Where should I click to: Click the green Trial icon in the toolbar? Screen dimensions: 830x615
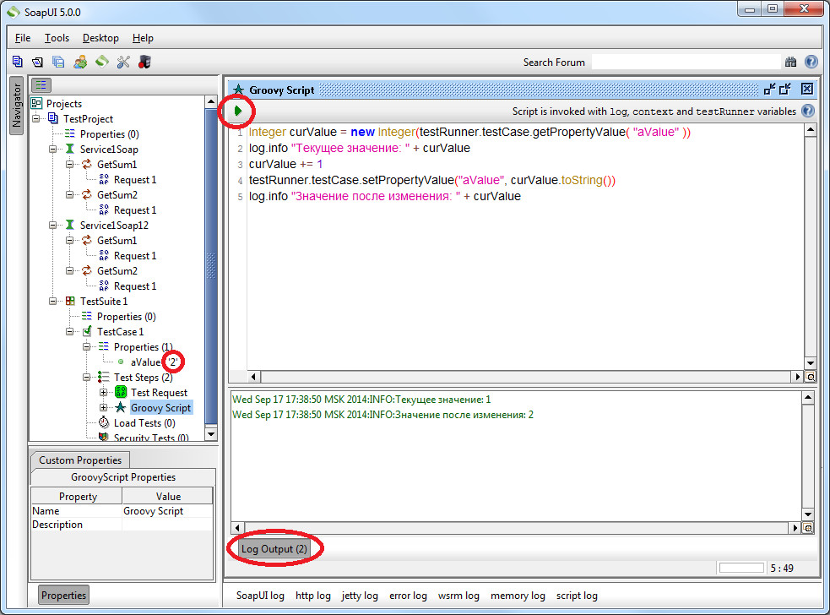coord(101,62)
